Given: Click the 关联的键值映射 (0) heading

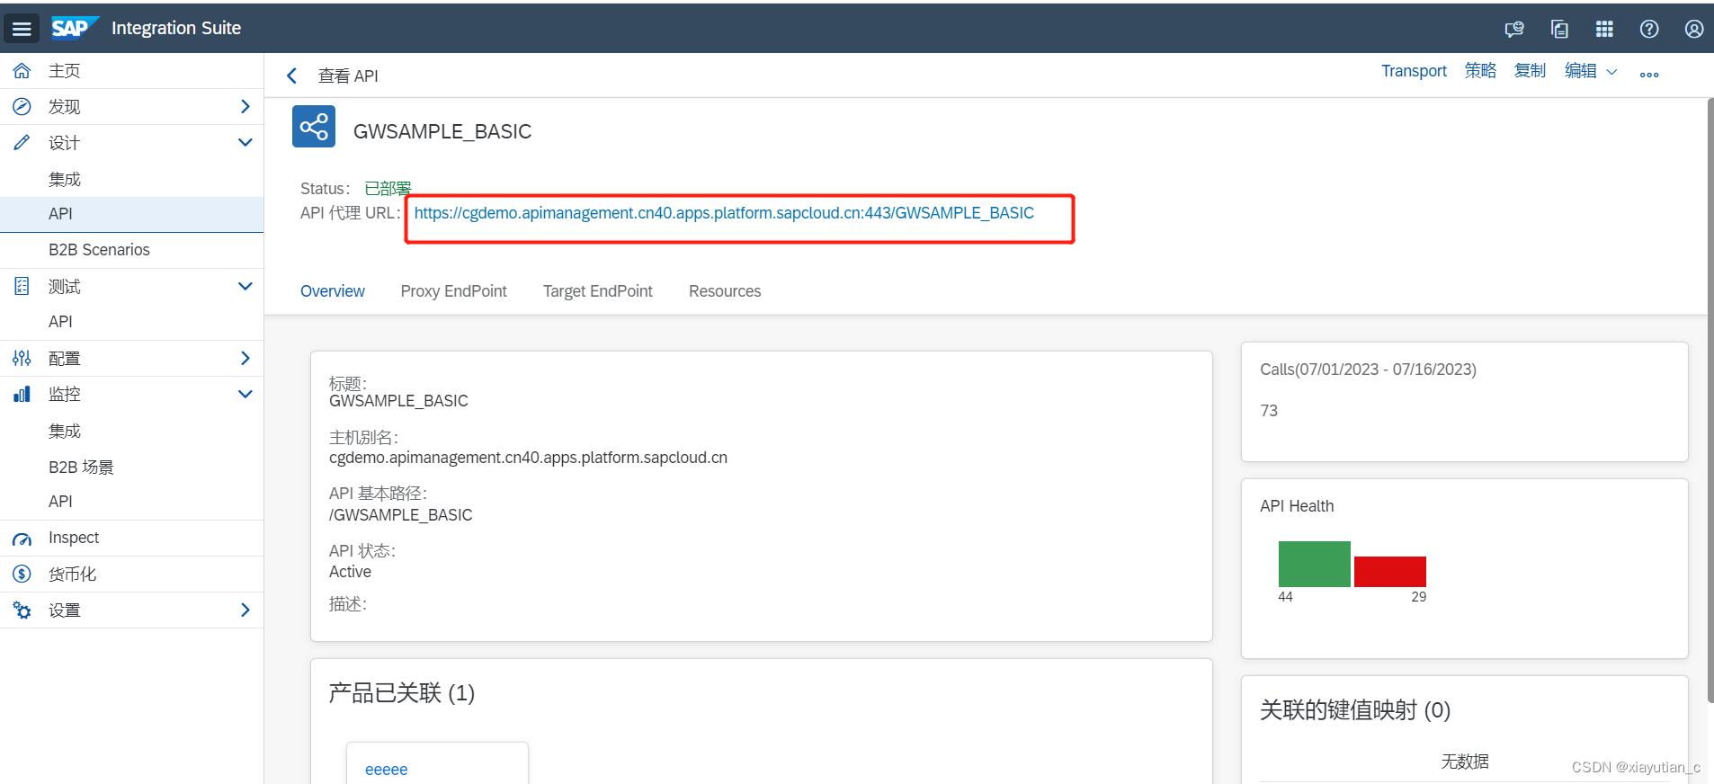Looking at the screenshot, I should point(1355,710).
